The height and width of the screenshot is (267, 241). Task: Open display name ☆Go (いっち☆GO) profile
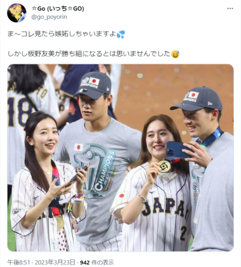pyautogui.click(x=58, y=9)
